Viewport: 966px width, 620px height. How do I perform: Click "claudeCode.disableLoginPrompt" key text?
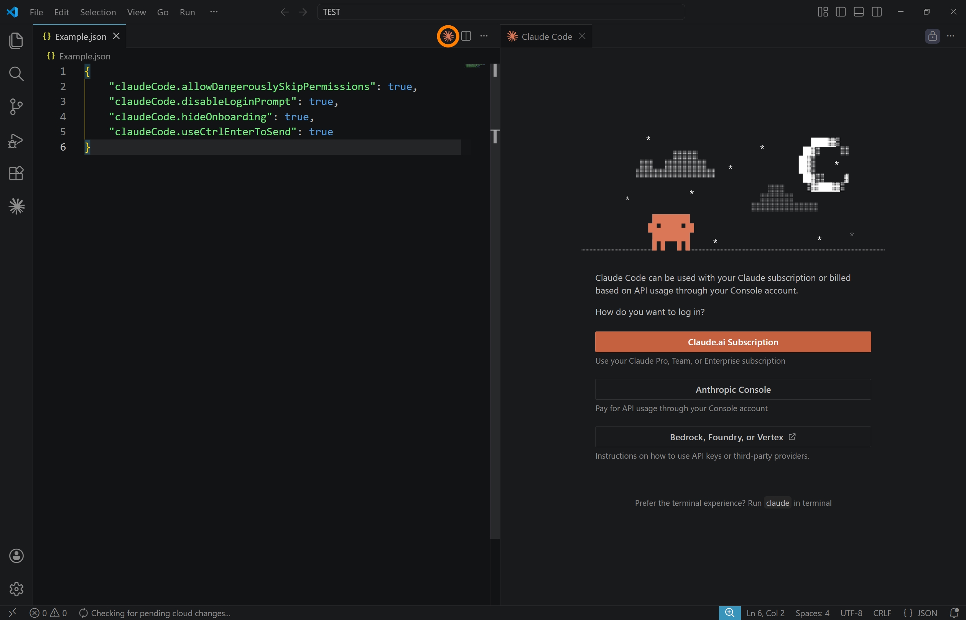point(202,102)
